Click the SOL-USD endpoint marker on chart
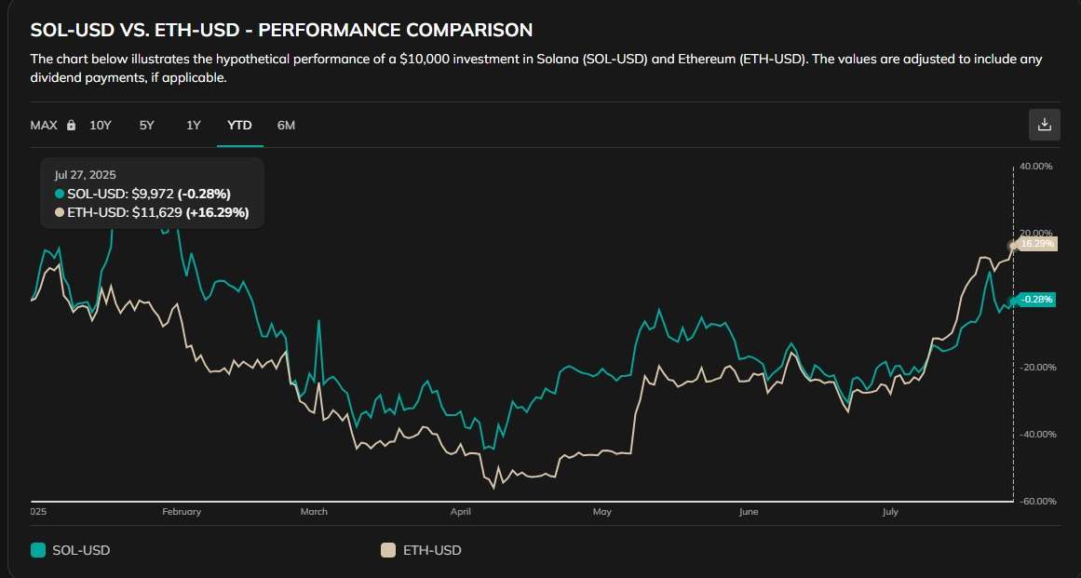This screenshot has width=1081, height=578. click(1013, 300)
